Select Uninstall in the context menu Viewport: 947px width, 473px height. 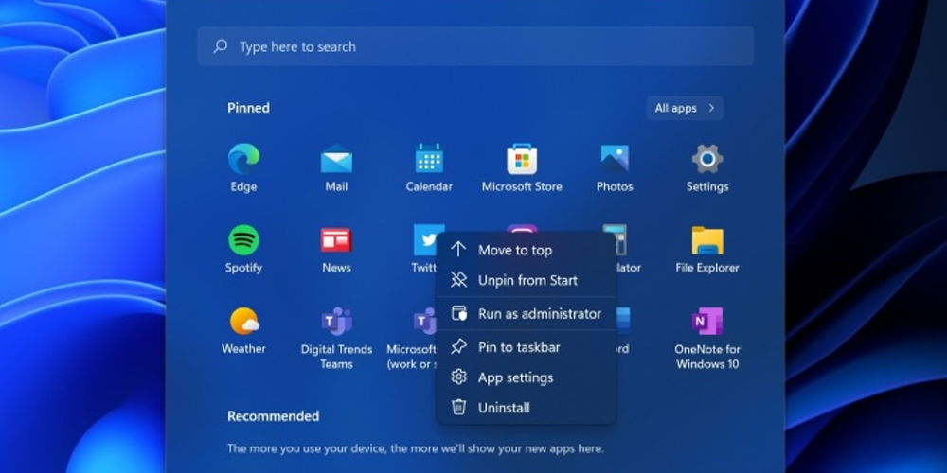526,407
